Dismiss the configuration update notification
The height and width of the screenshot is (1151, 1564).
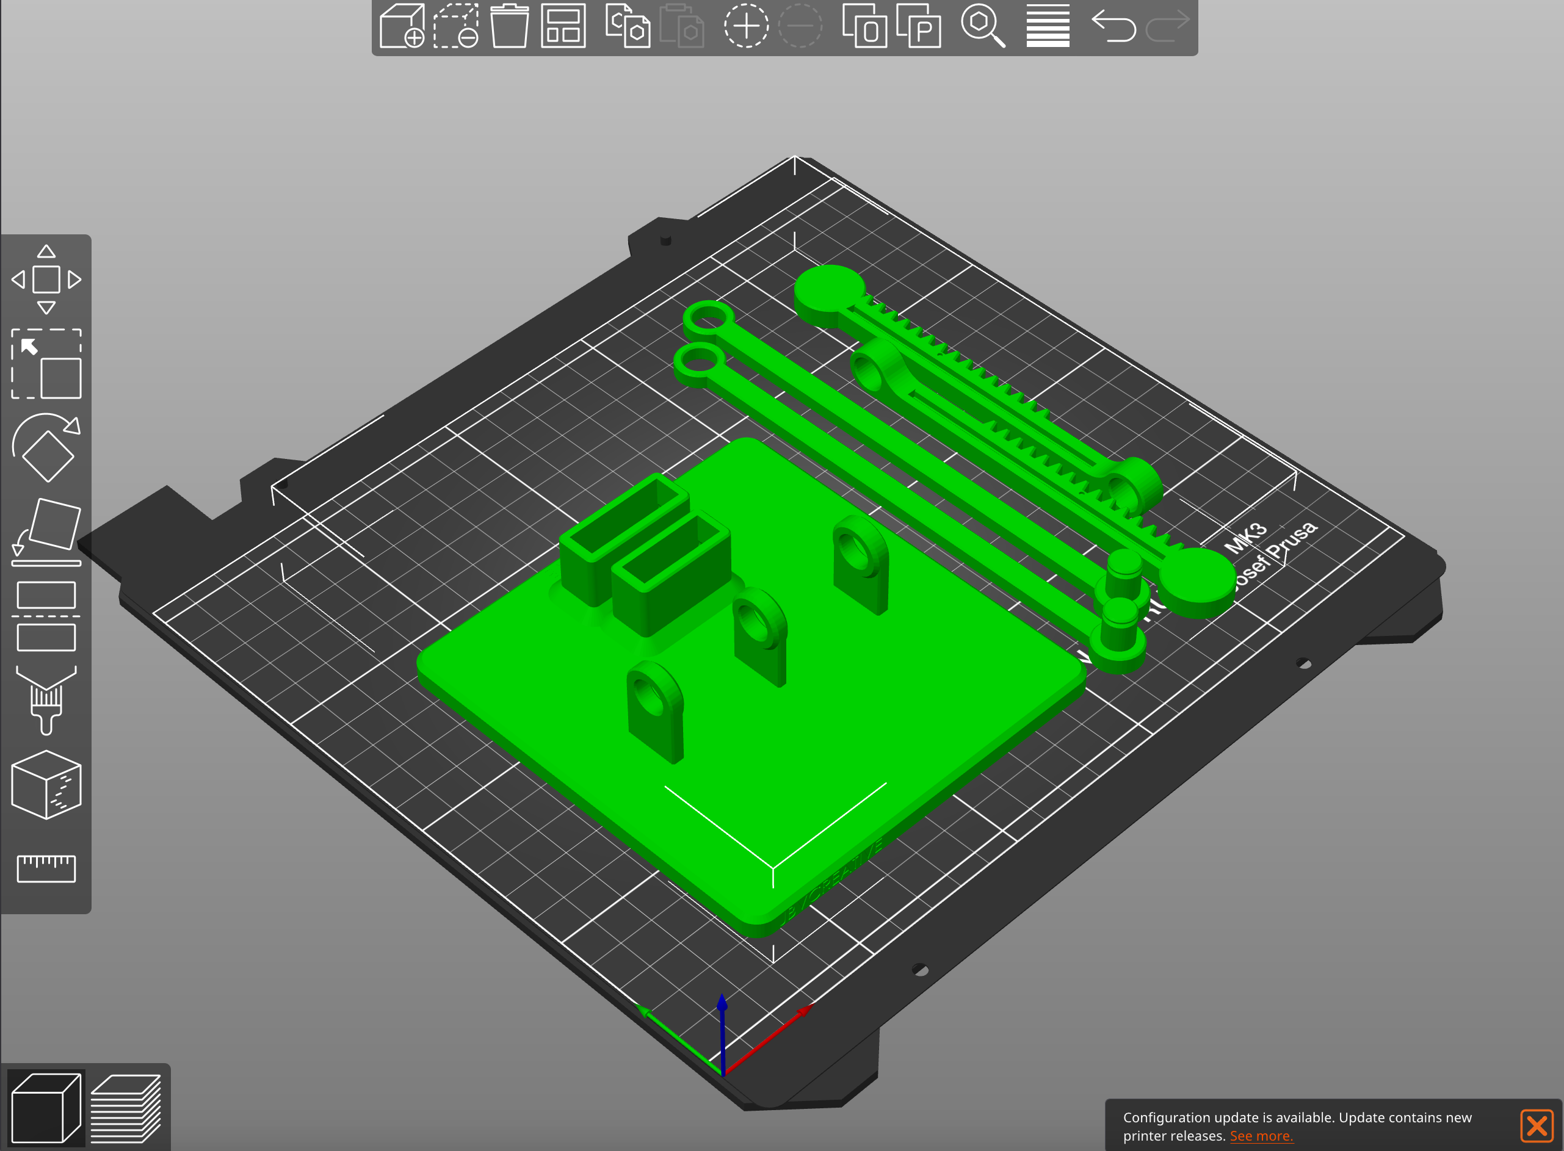pyautogui.click(x=1536, y=1126)
